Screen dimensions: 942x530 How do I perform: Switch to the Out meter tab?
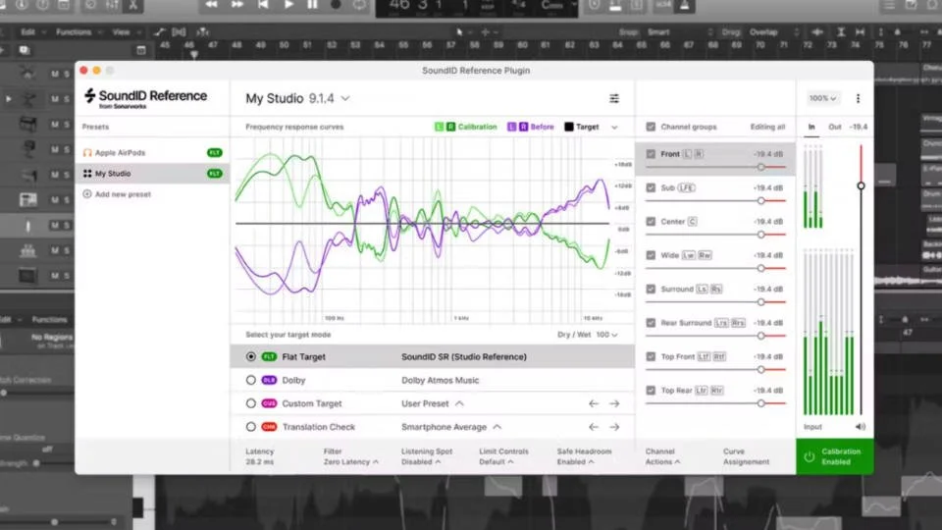click(x=834, y=128)
